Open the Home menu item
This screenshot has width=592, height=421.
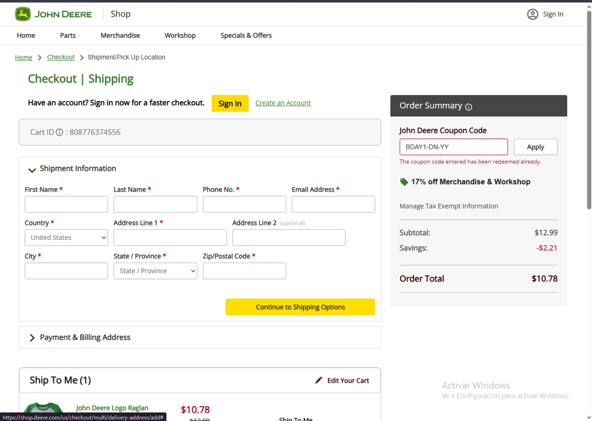point(26,36)
